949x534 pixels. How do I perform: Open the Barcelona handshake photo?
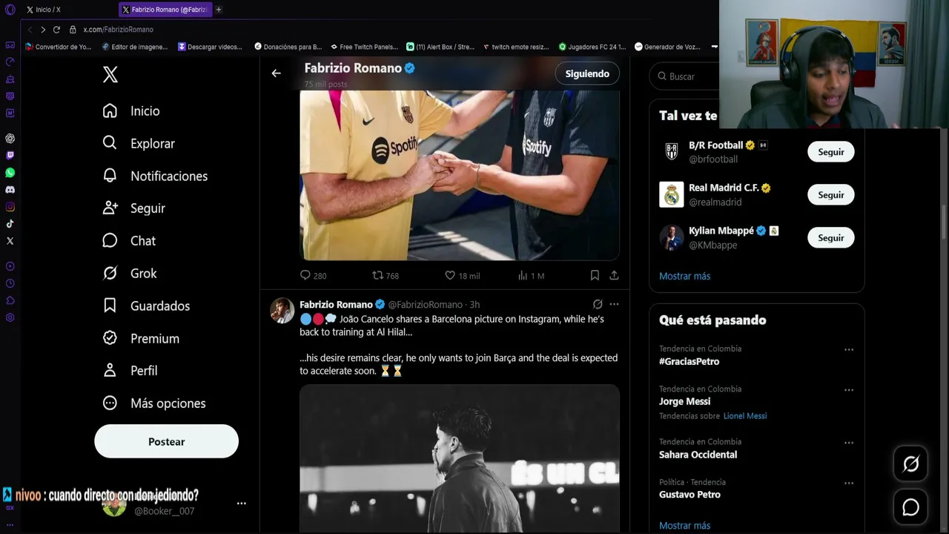460,176
